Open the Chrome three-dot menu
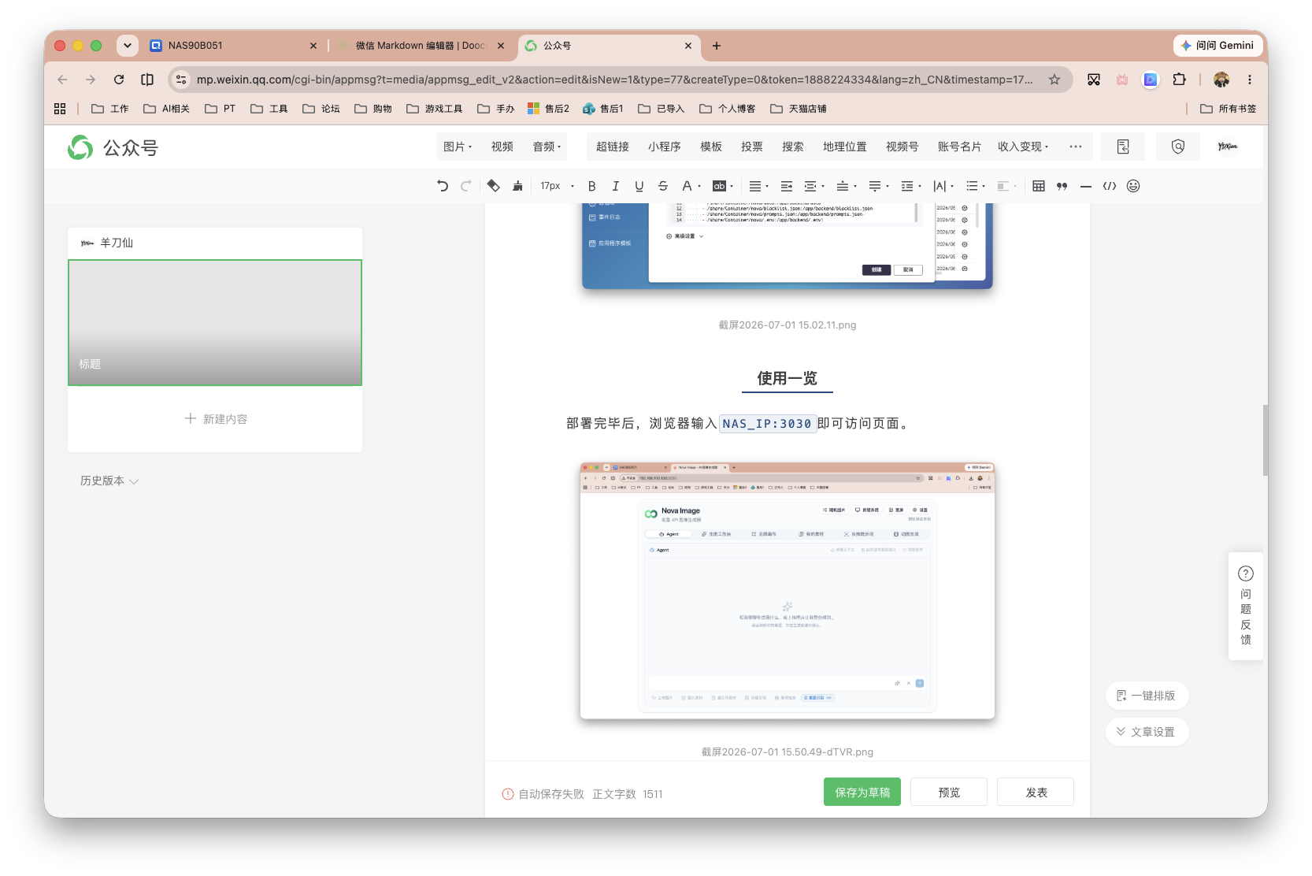1312x876 pixels. pos(1250,80)
